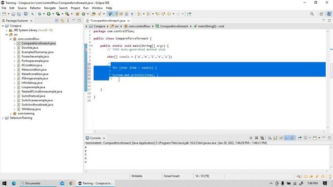Screen dimensions: 333x187
Task: Open the Run menu
Action: pyautogui.click(x=86, y=8)
